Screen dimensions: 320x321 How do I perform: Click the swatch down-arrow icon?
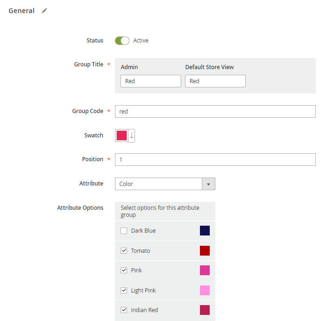132,136
